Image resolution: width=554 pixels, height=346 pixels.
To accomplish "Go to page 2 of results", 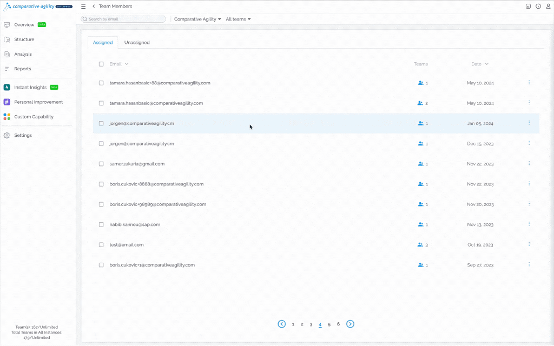I will pos(302,324).
